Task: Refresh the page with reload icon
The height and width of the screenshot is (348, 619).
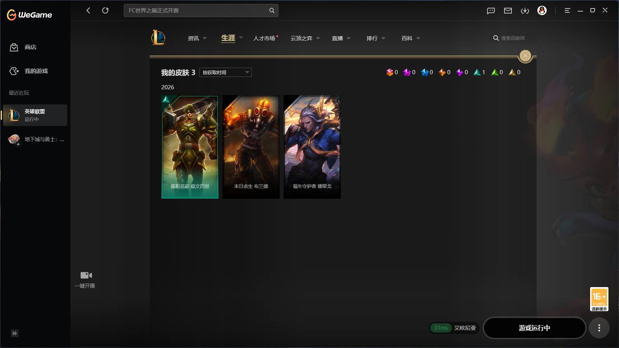Action: point(105,10)
